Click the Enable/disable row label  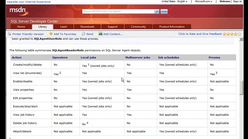[22, 81]
